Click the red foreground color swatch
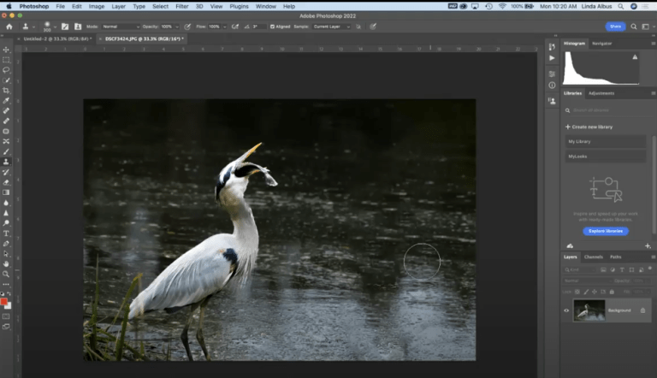 3,301
